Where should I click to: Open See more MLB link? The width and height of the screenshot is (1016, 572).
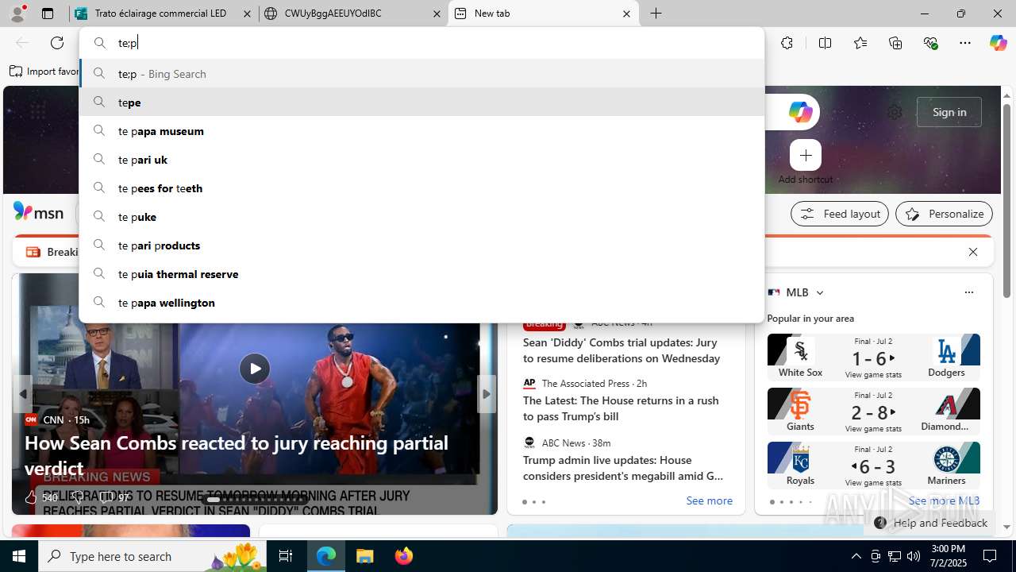944,500
